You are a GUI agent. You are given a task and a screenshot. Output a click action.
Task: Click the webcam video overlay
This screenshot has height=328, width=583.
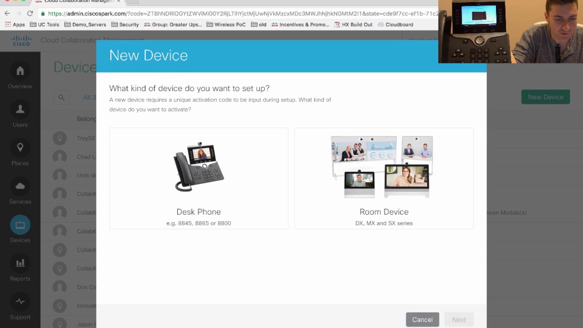point(511,31)
